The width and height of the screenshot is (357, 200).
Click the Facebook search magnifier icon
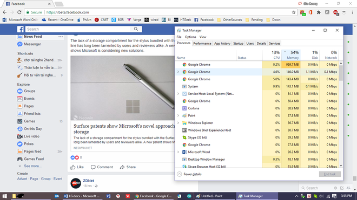(136, 29)
